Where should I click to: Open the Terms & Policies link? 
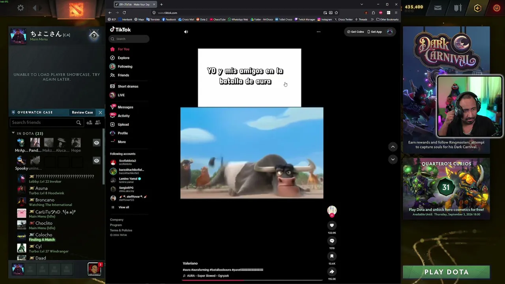tap(121, 230)
